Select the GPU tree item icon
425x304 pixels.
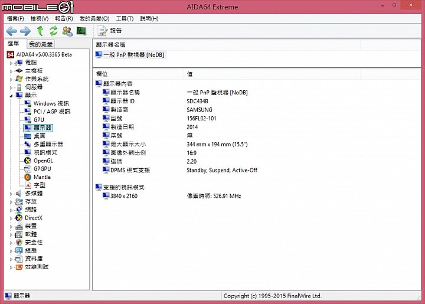coord(28,120)
